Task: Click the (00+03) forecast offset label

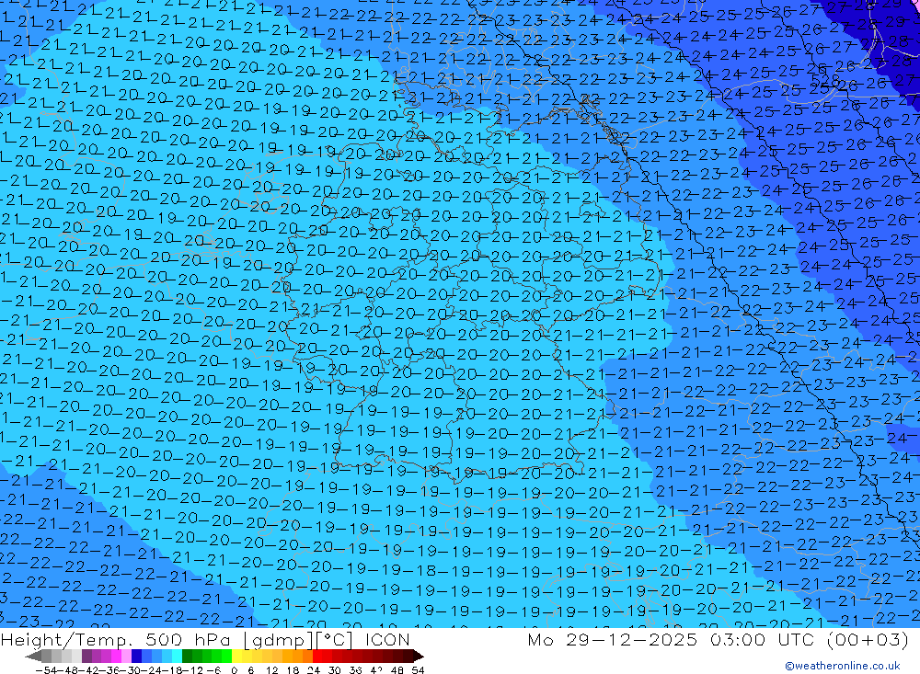Action: tap(868, 639)
